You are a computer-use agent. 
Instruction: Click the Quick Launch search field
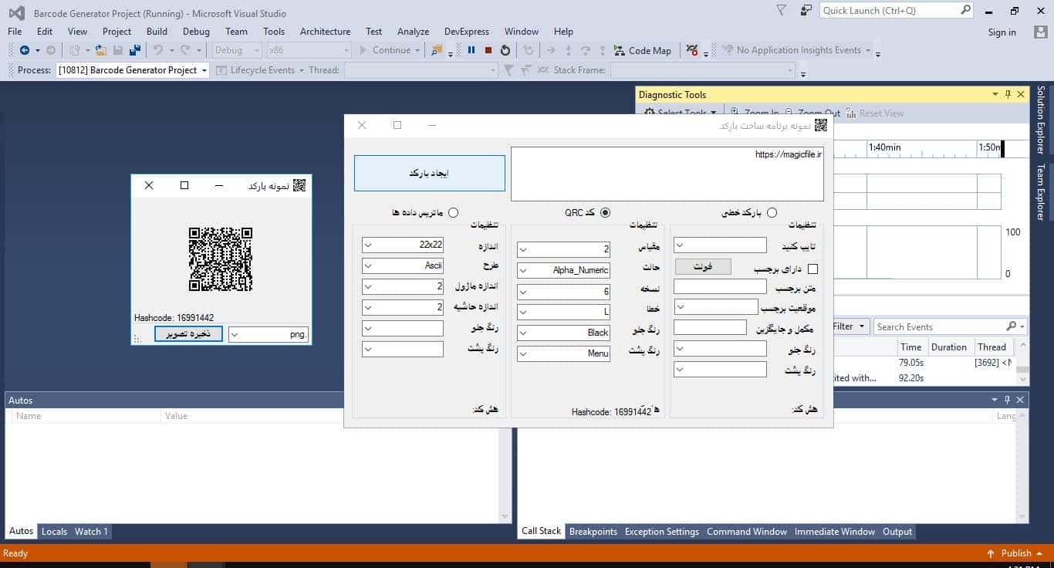point(890,10)
